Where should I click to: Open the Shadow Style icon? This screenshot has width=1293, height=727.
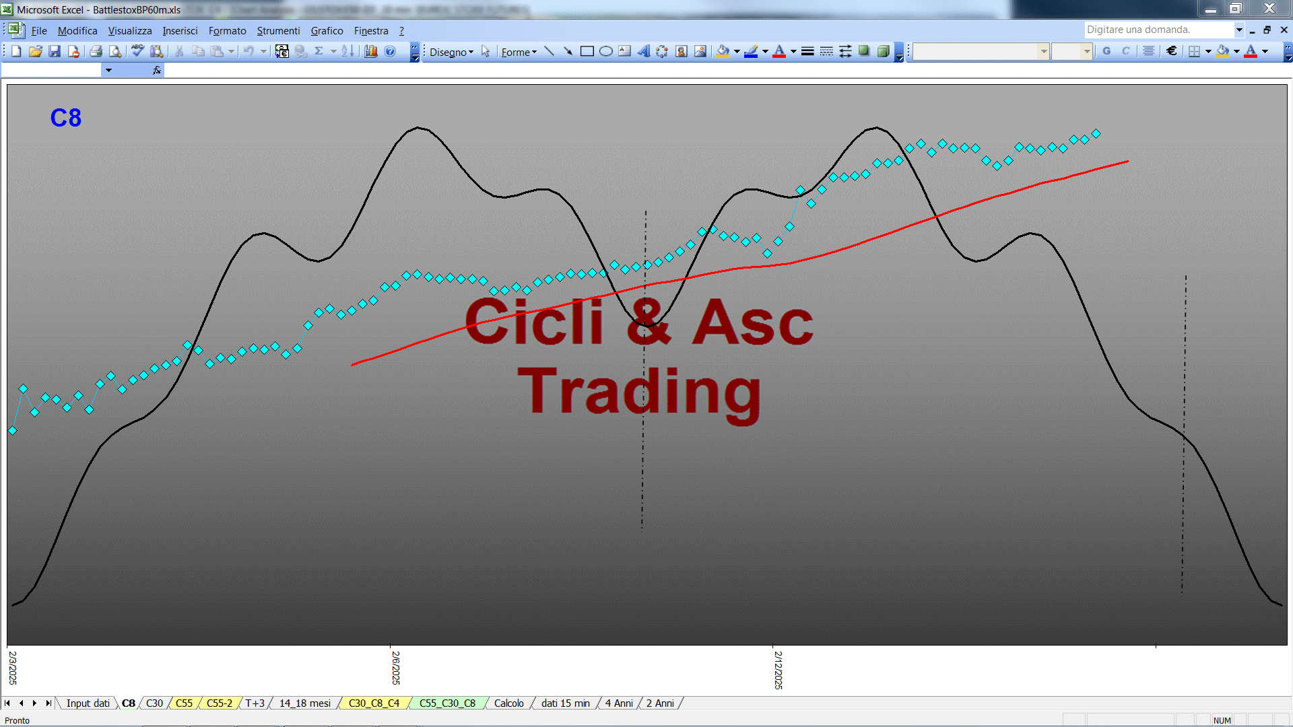pos(864,51)
